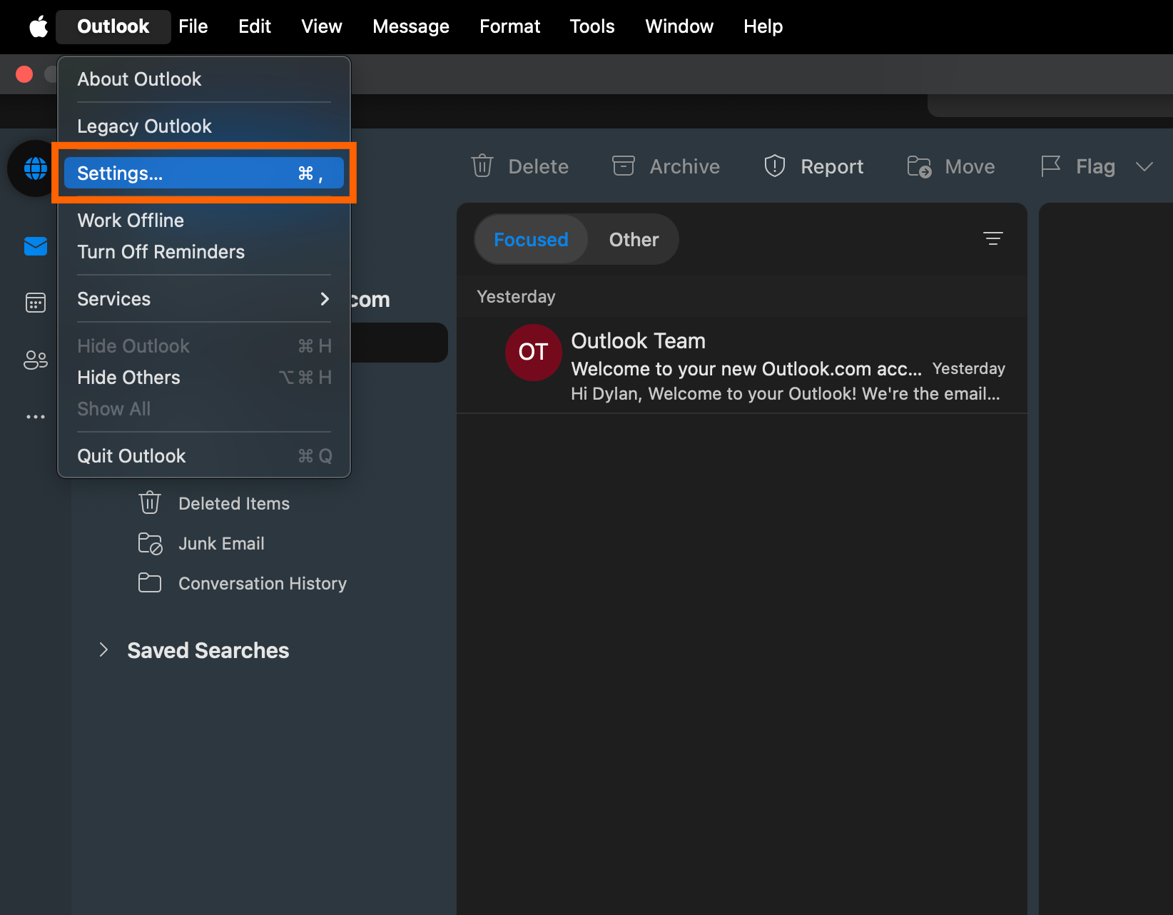
Task: Open the Calendar view icon
Action: 35,303
